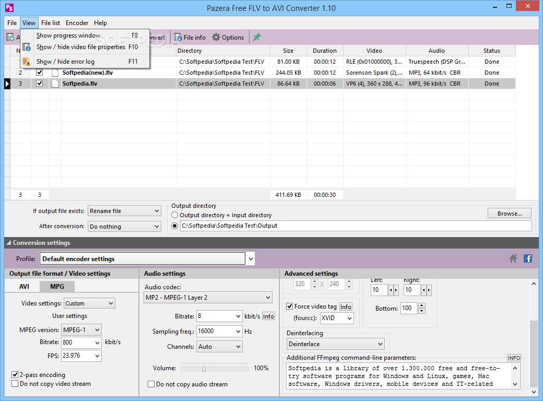Click Info button next to audio bitrate
Screen dimensions: 543x401
(x=268, y=316)
